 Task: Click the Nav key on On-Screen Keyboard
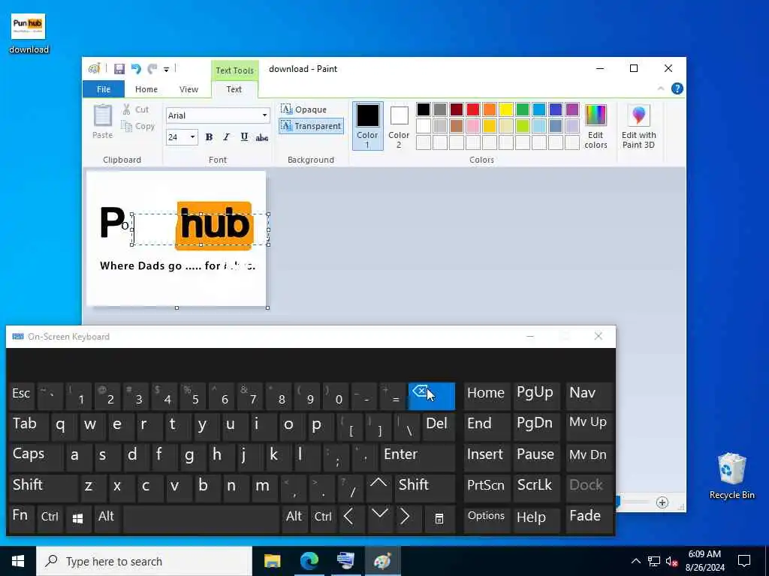pyautogui.click(x=589, y=396)
